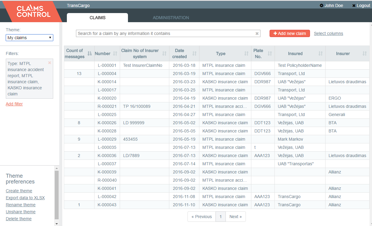Sort by Insurer column arrows

[365, 53]
